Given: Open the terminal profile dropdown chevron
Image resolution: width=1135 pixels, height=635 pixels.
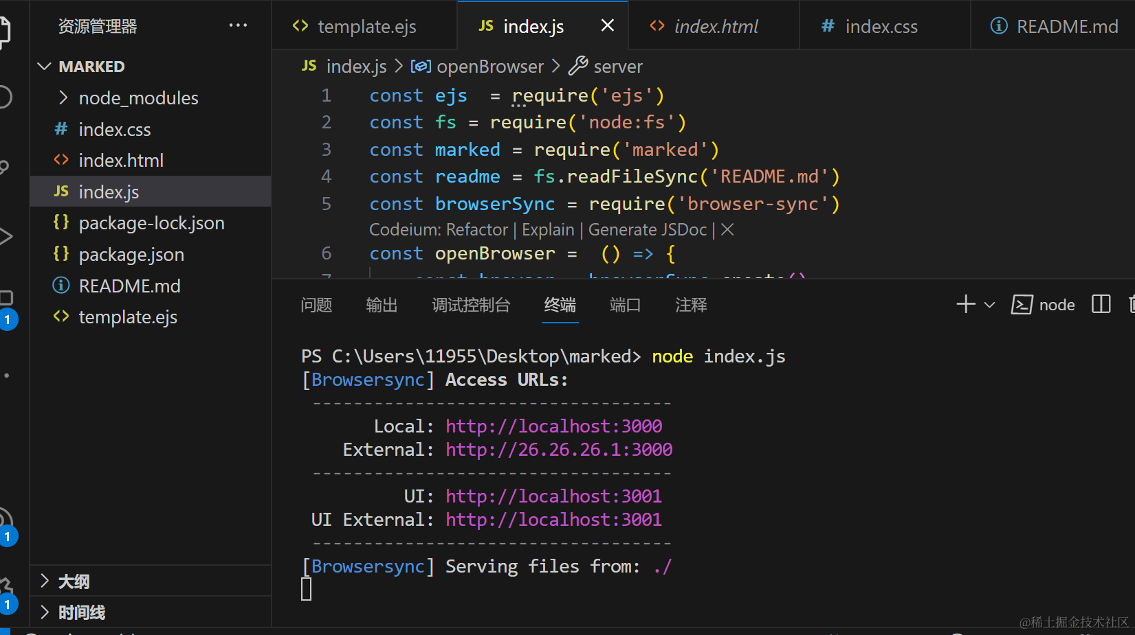Looking at the screenshot, I should tap(990, 304).
